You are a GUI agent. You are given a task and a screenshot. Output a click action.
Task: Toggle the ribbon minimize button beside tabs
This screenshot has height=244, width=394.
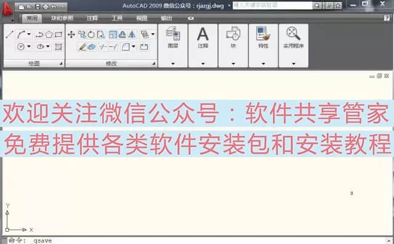coord(191,18)
